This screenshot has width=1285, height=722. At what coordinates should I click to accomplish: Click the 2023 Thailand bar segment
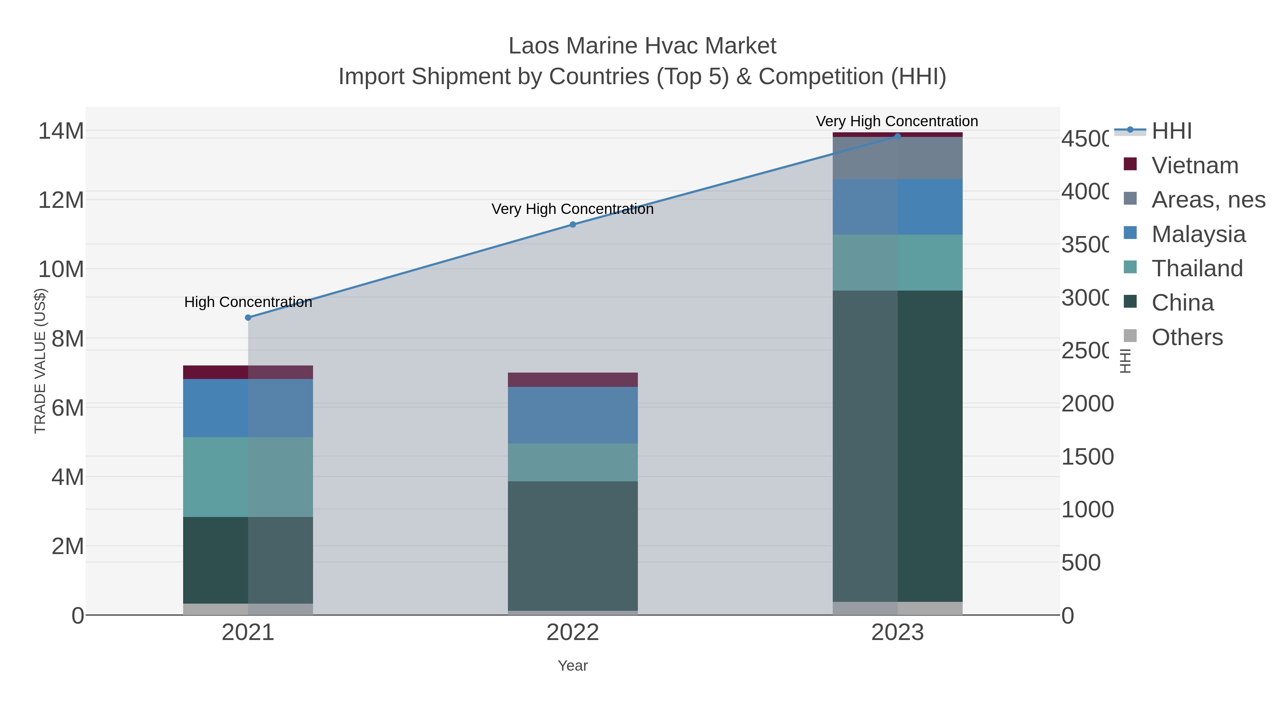pyautogui.click(x=897, y=262)
